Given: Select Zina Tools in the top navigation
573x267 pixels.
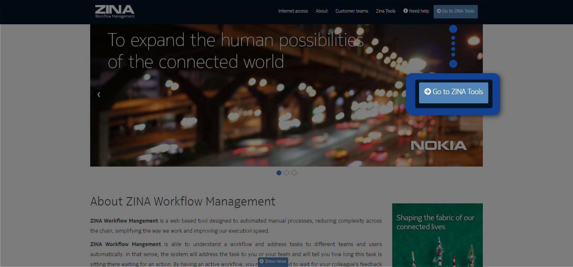Looking at the screenshot, I should pyautogui.click(x=385, y=11).
